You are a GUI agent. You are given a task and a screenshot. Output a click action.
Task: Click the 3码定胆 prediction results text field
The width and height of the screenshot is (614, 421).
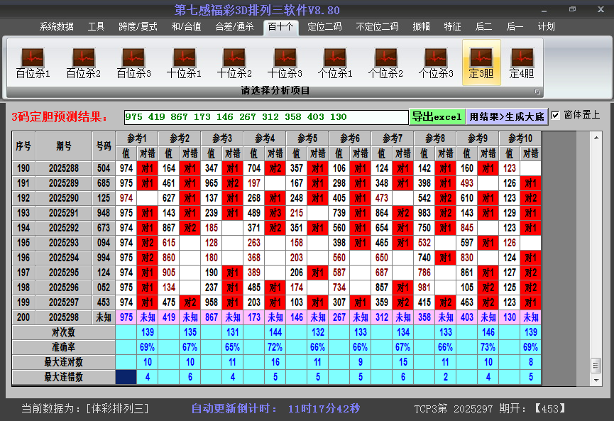tap(265, 117)
